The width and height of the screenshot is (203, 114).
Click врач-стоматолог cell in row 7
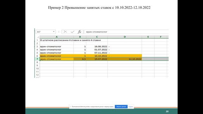tap(56, 59)
